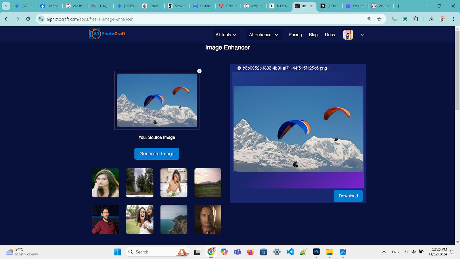Expand the profile menu chevron

click(x=363, y=35)
